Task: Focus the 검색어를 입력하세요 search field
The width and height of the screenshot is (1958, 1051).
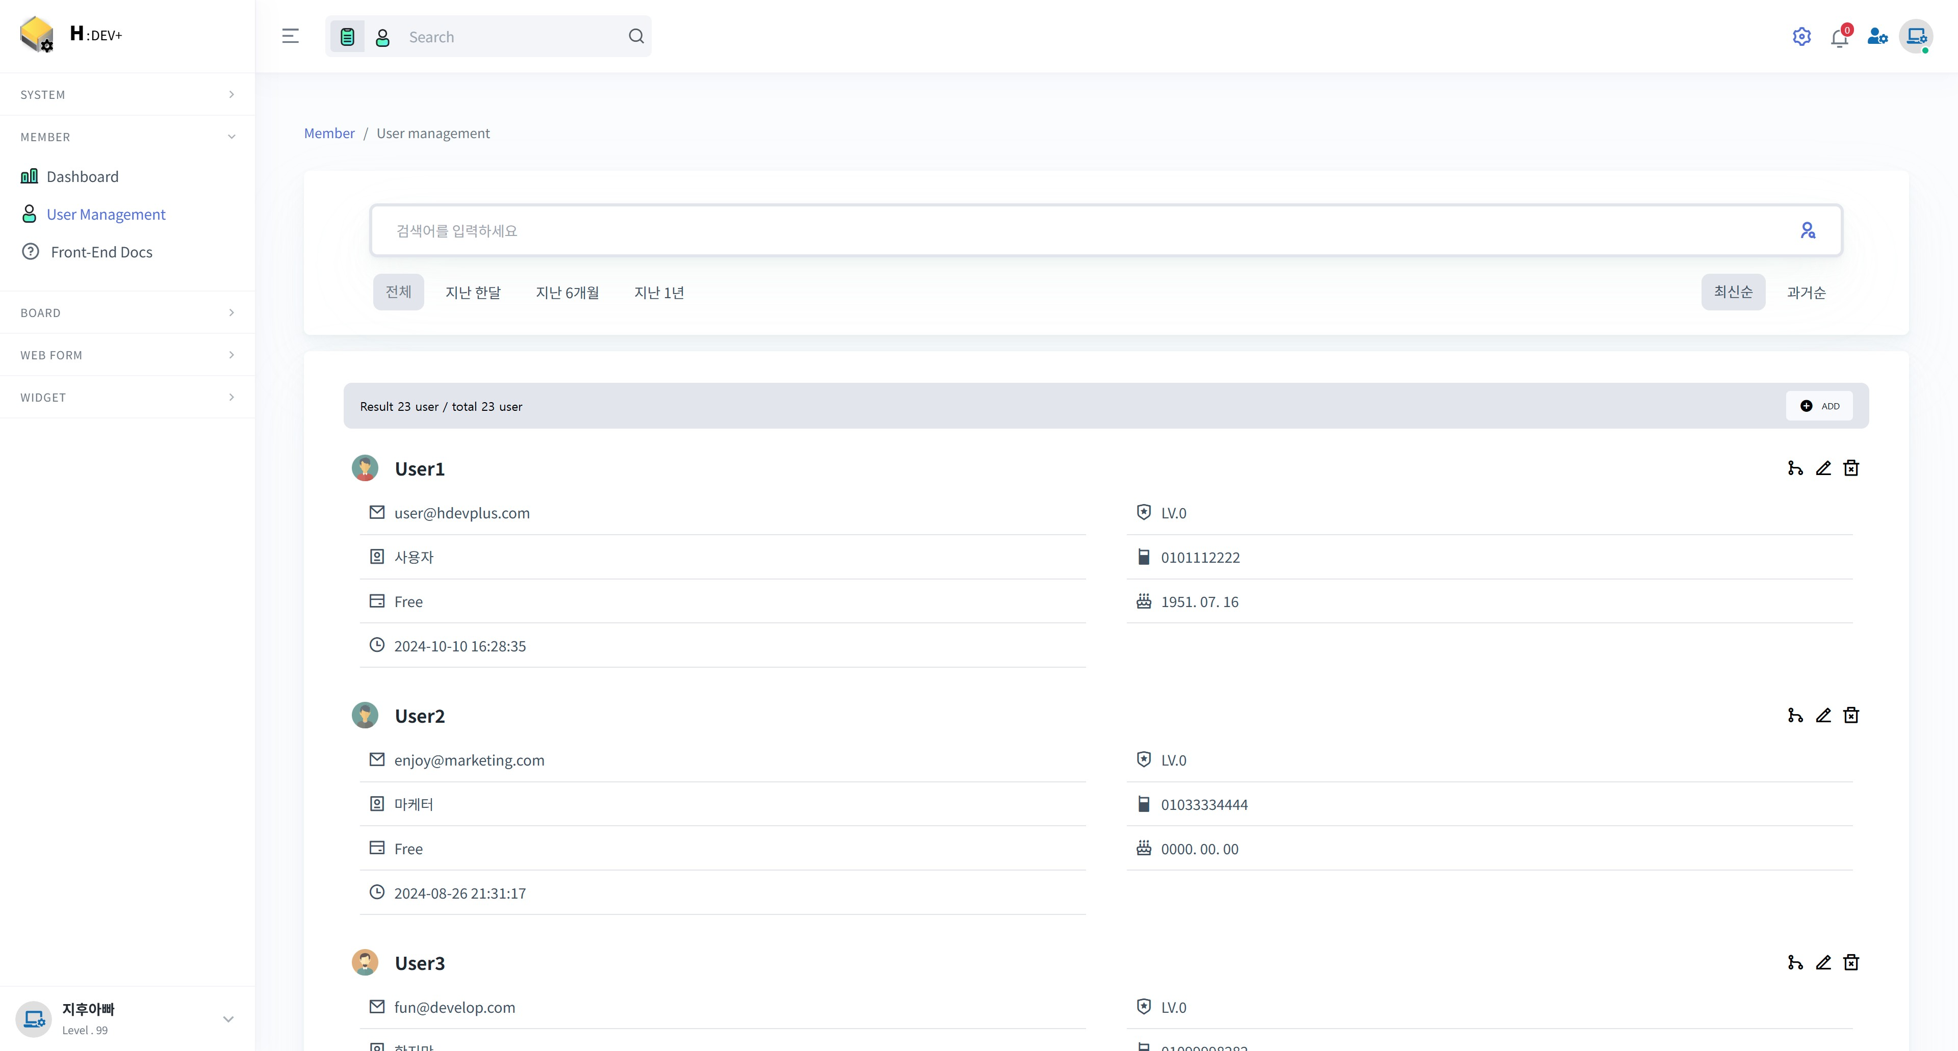Action: pyautogui.click(x=1079, y=230)
